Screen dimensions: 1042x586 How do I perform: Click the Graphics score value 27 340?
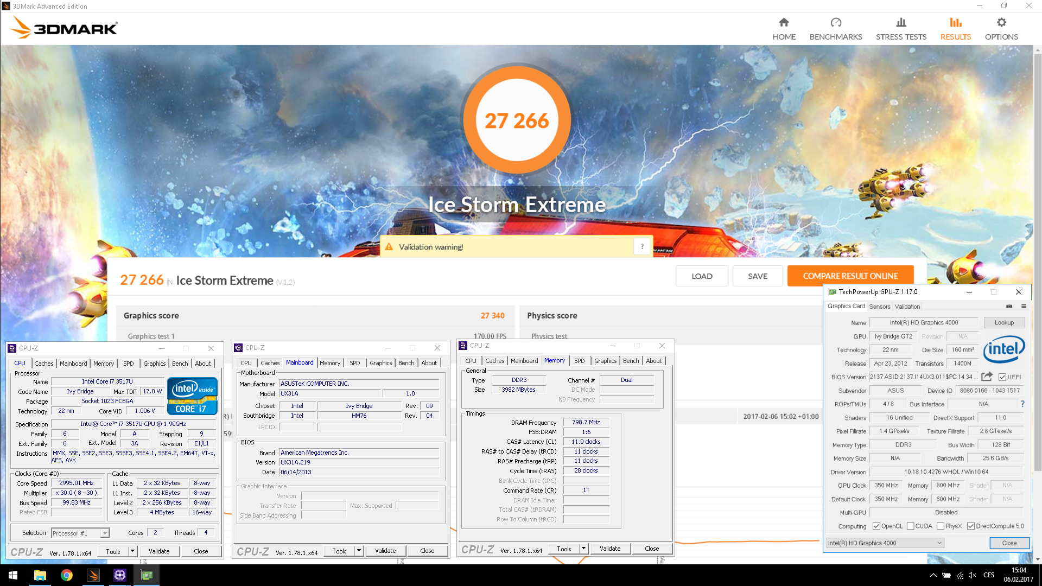point(492,316)
